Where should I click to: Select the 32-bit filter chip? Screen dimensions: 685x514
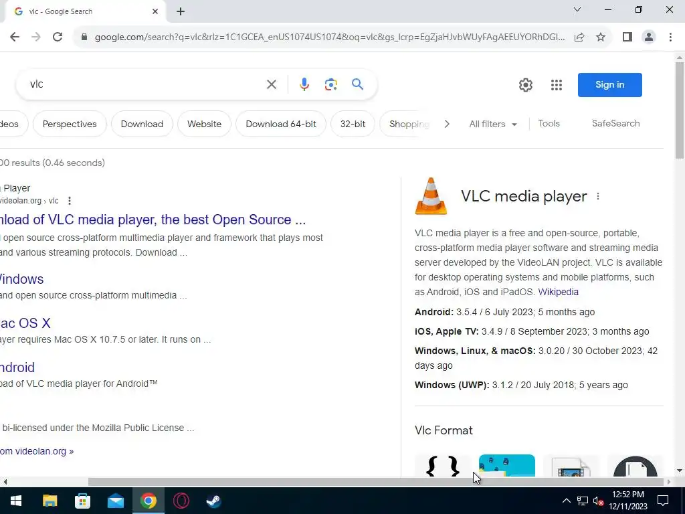(353, 124)
